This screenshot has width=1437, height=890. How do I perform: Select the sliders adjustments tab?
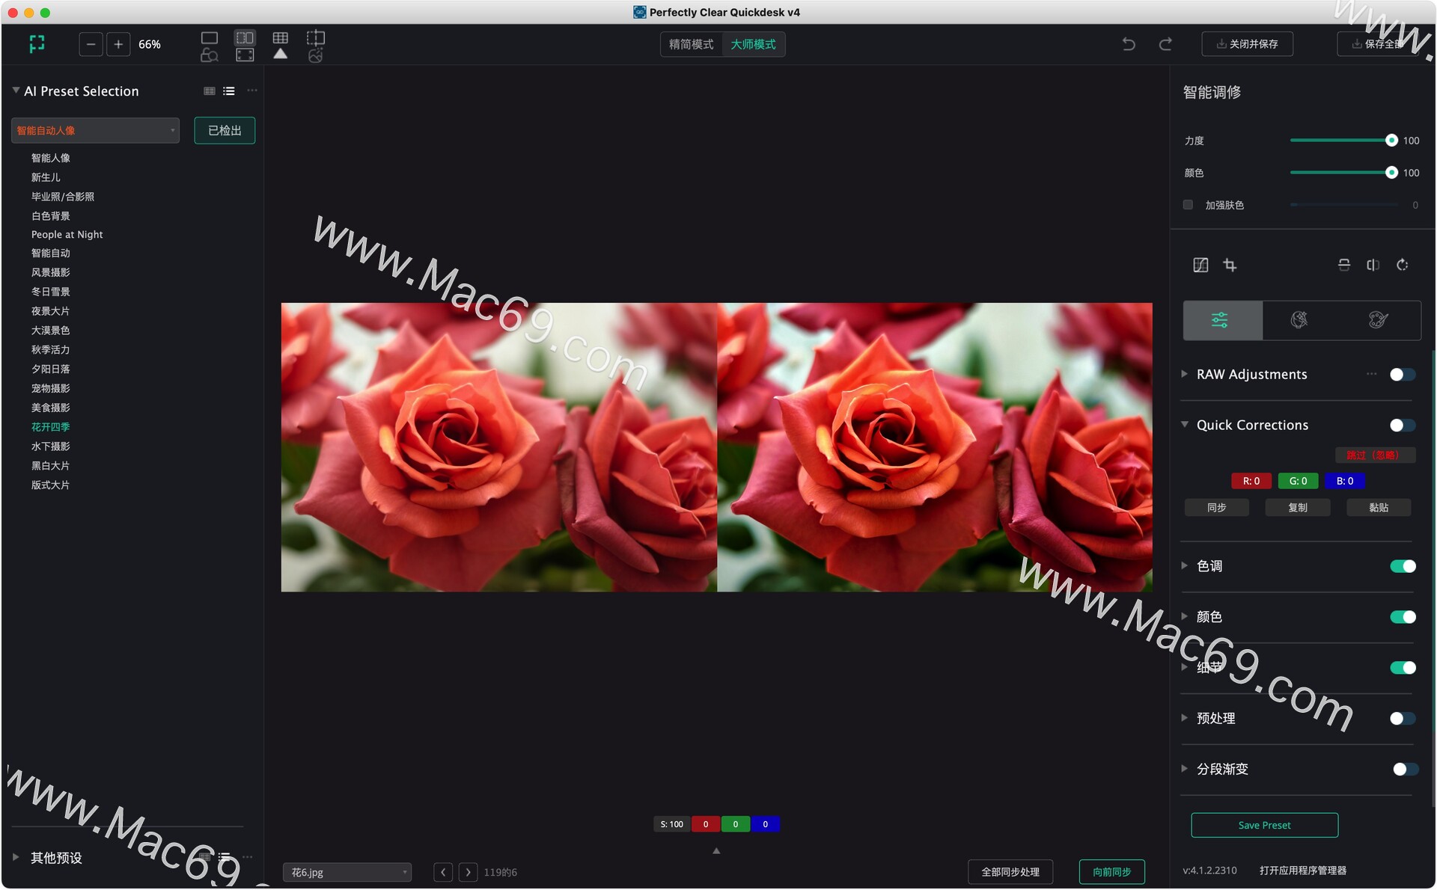(x=1222, y=320)
